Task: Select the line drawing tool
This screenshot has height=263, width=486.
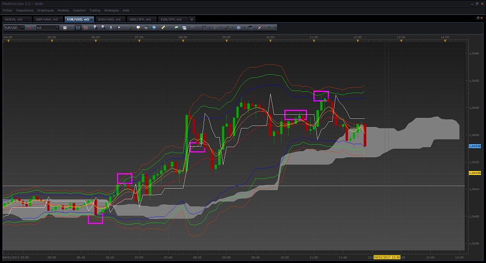Action: (227, 28)
